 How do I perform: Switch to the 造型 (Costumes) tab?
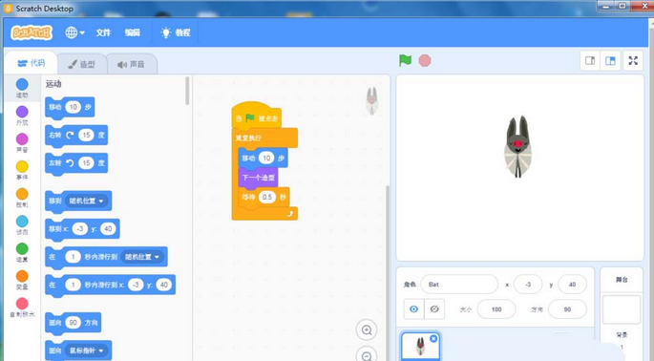point(82,64)
